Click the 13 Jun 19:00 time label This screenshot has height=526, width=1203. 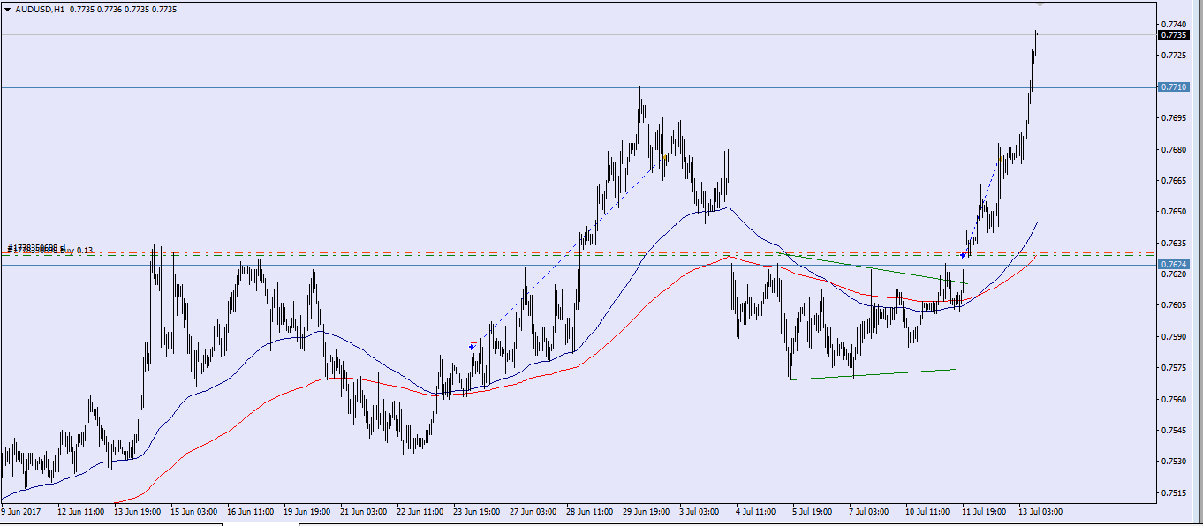[x=139, y=511]
